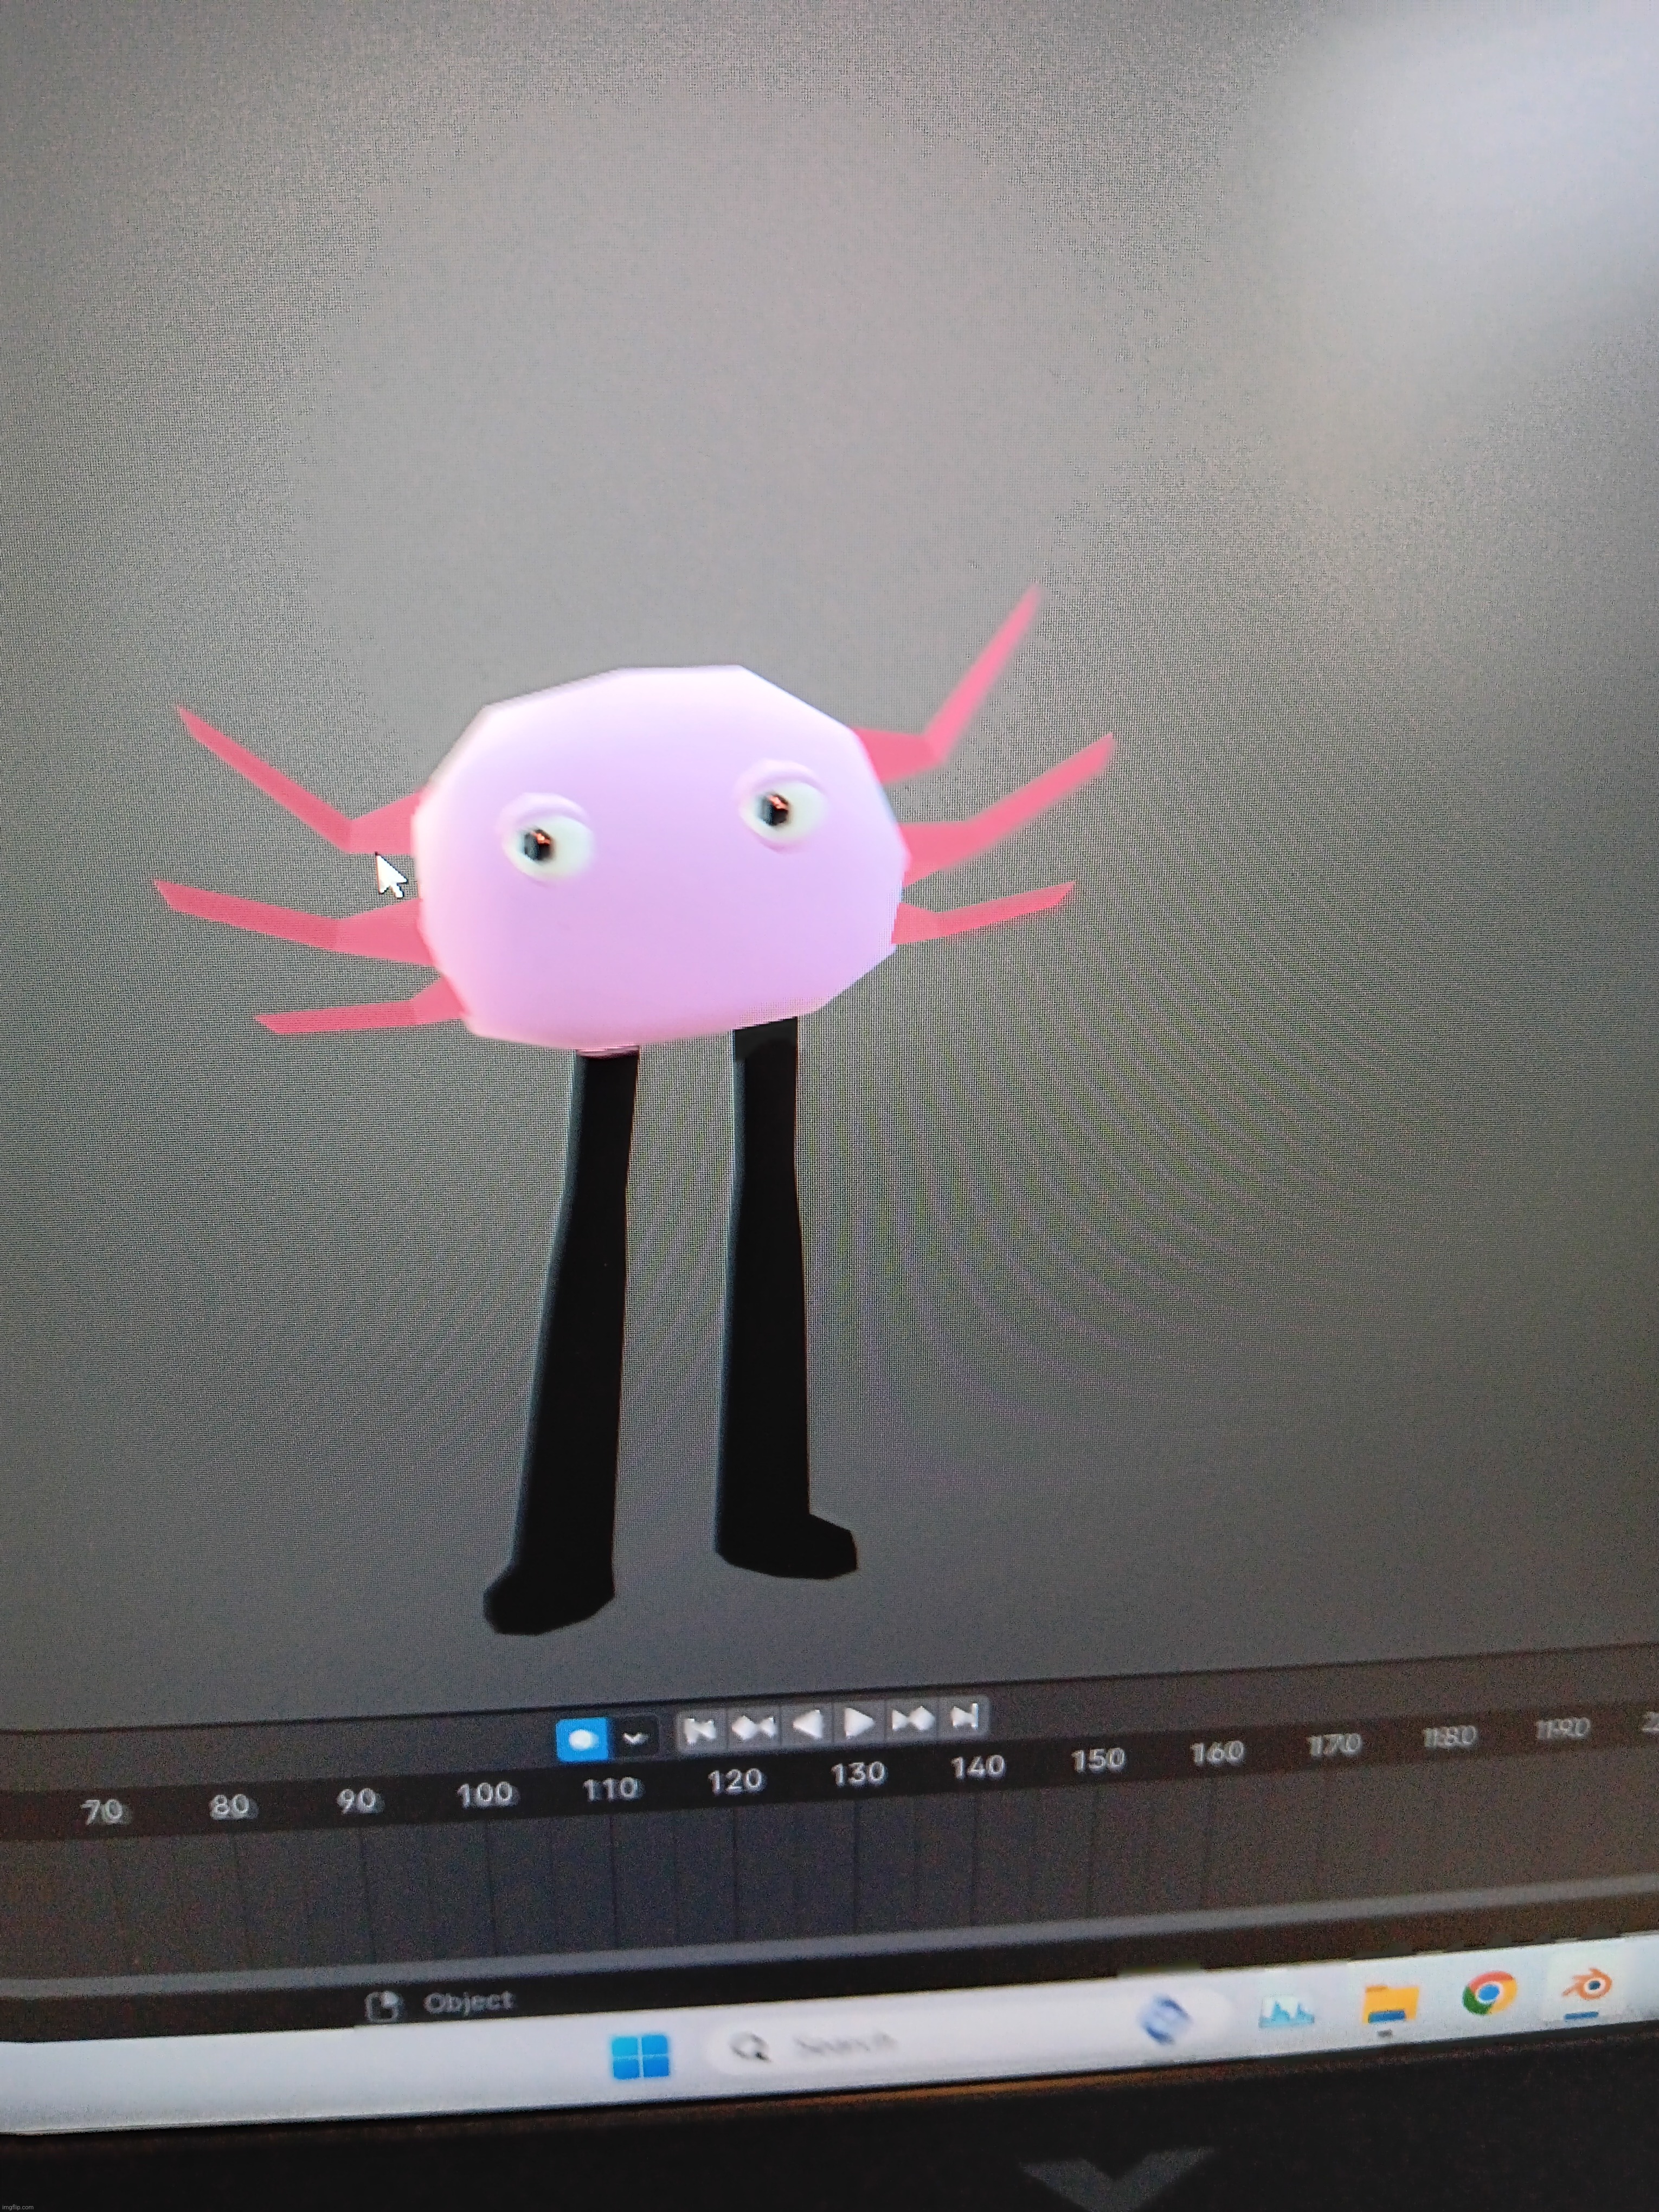This screenshot has width=1659, height=2212.
Task: Jump to the previous keyframe
Action: coord(754,1727)
